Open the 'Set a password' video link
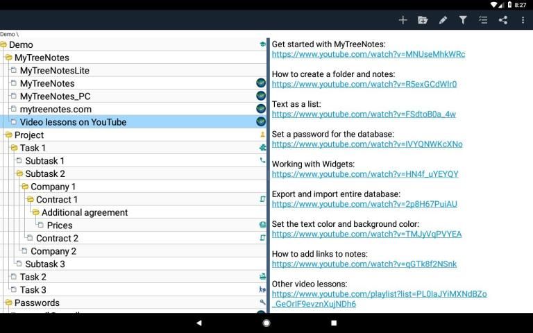Viewport: 533px width, 333px height. [x=366, y=144]
